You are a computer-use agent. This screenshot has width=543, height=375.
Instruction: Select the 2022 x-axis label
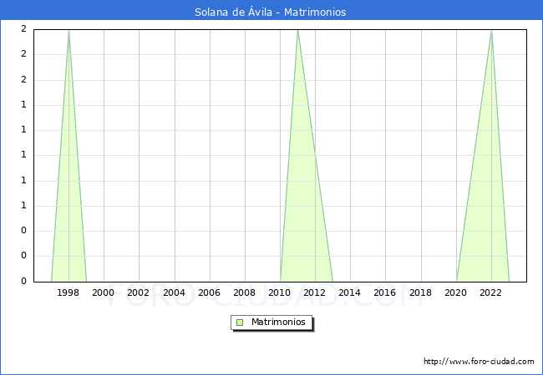(491, 292)
